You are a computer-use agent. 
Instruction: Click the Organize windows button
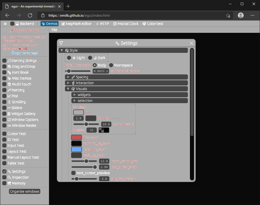point(24,191)
